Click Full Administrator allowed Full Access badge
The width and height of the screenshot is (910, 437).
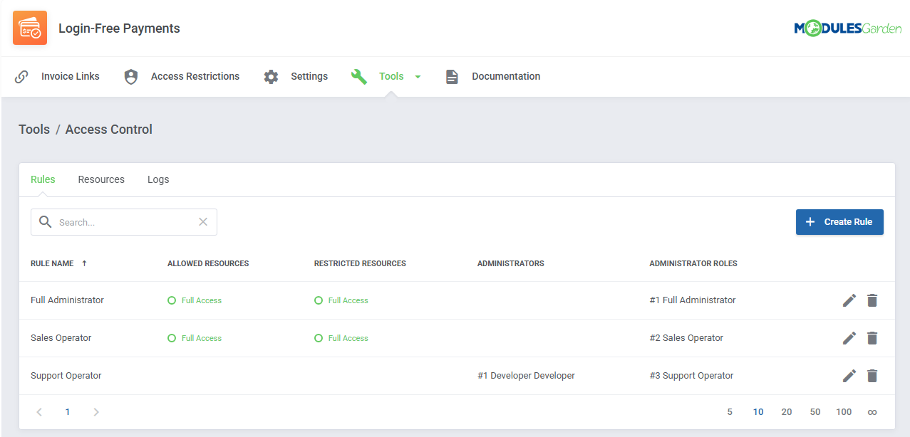point(195,300)
